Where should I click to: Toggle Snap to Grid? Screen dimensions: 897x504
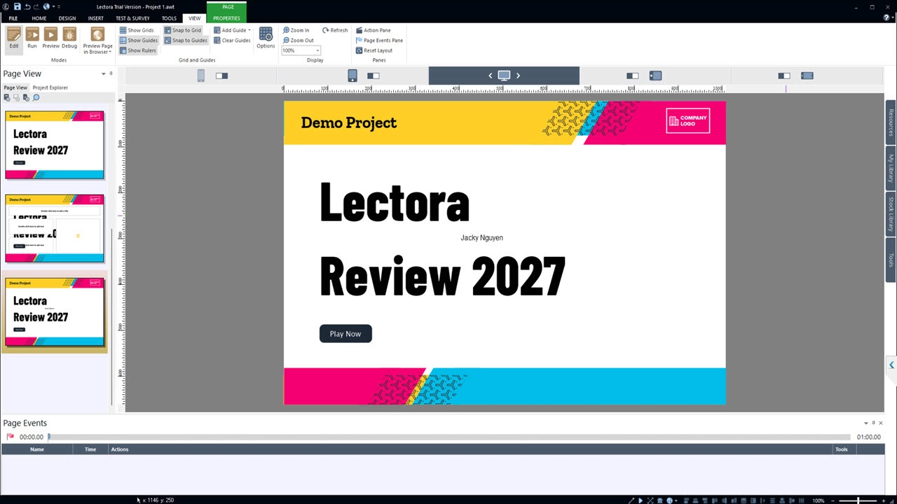tap(182, 30)
